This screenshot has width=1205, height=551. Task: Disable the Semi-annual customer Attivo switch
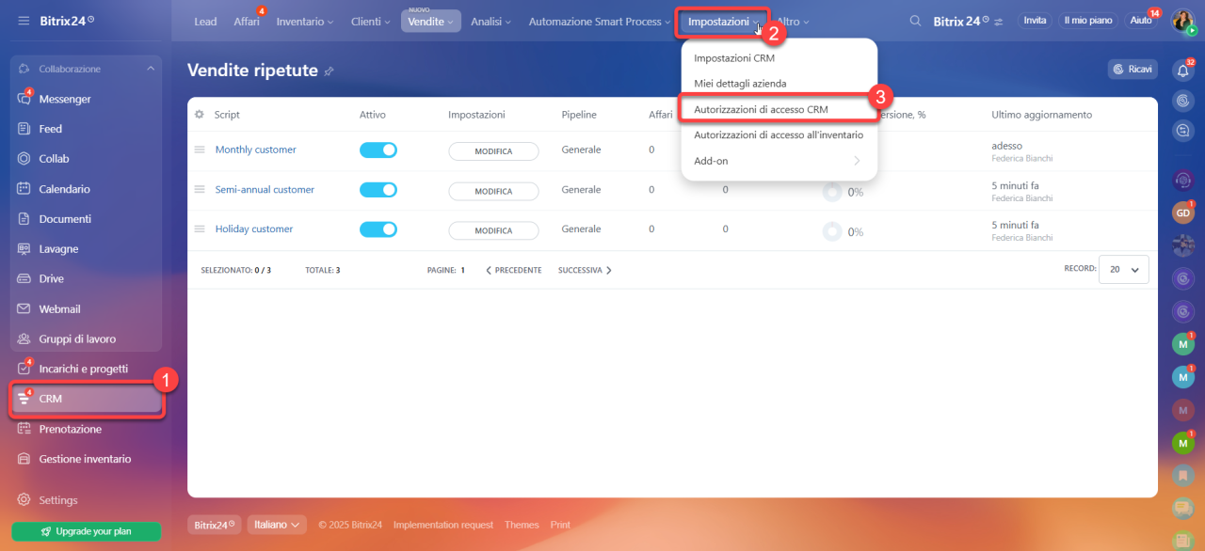click(378, 190)
